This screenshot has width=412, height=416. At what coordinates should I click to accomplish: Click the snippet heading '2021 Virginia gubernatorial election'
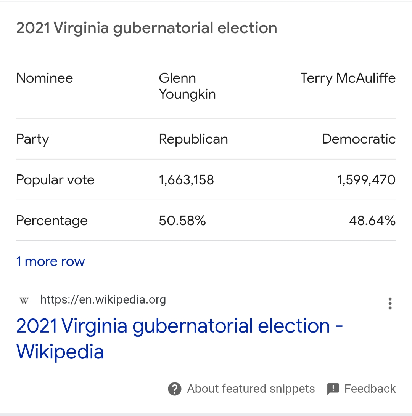146,28
